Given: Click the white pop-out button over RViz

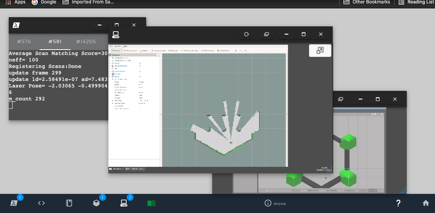Looking at the screenshot, I should click(x=320, y=50).
